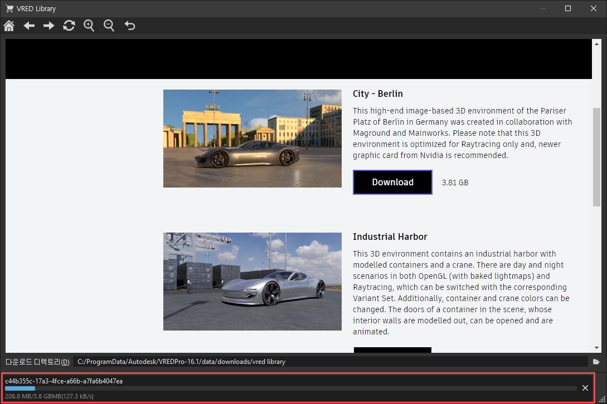
Task: Maximize the VRED Library window
Action: coord(568,8)
